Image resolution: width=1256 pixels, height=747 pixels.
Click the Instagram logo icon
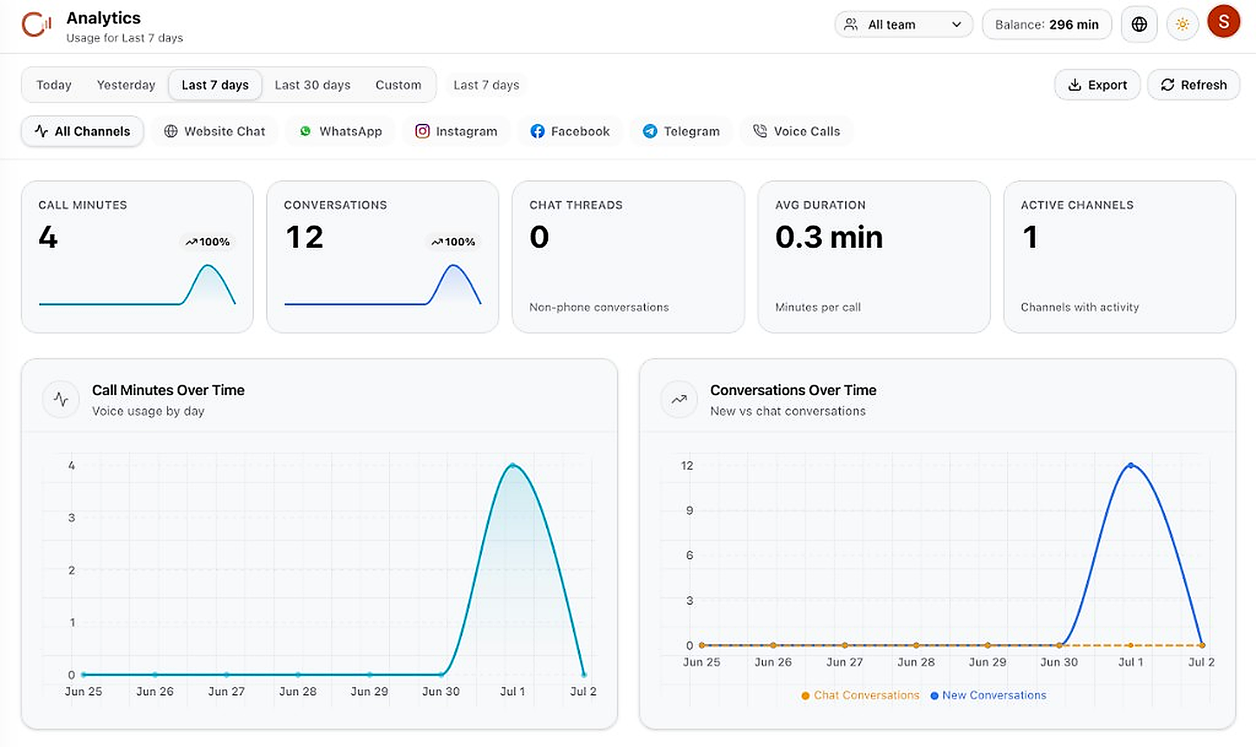[422, 131]
